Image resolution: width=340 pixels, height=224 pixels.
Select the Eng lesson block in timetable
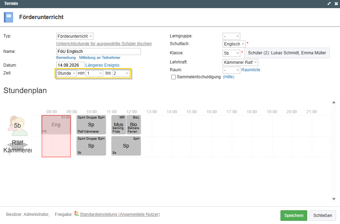56,125
